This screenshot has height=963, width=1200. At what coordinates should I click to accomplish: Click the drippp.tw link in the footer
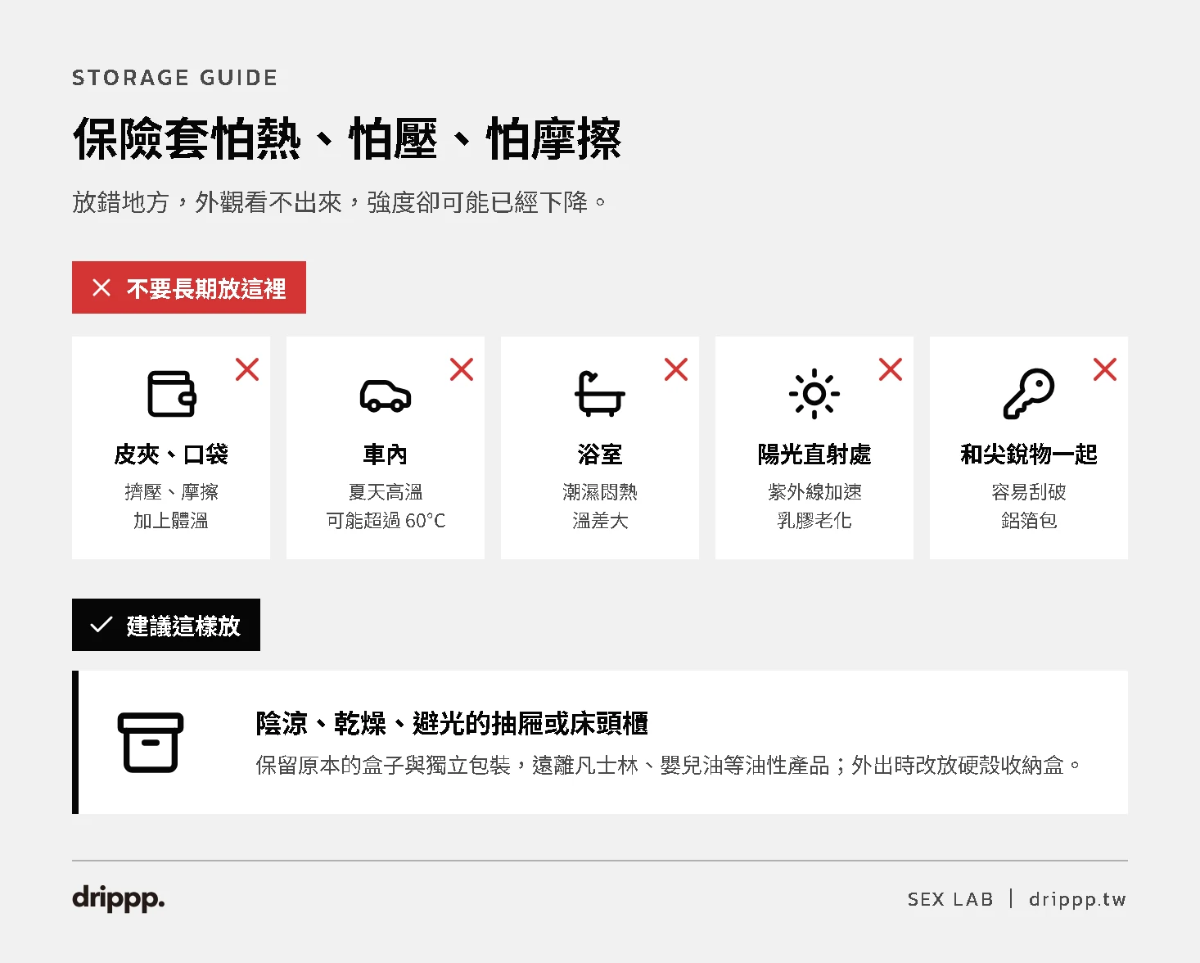pyautogui.click(x=1077, y=899)
